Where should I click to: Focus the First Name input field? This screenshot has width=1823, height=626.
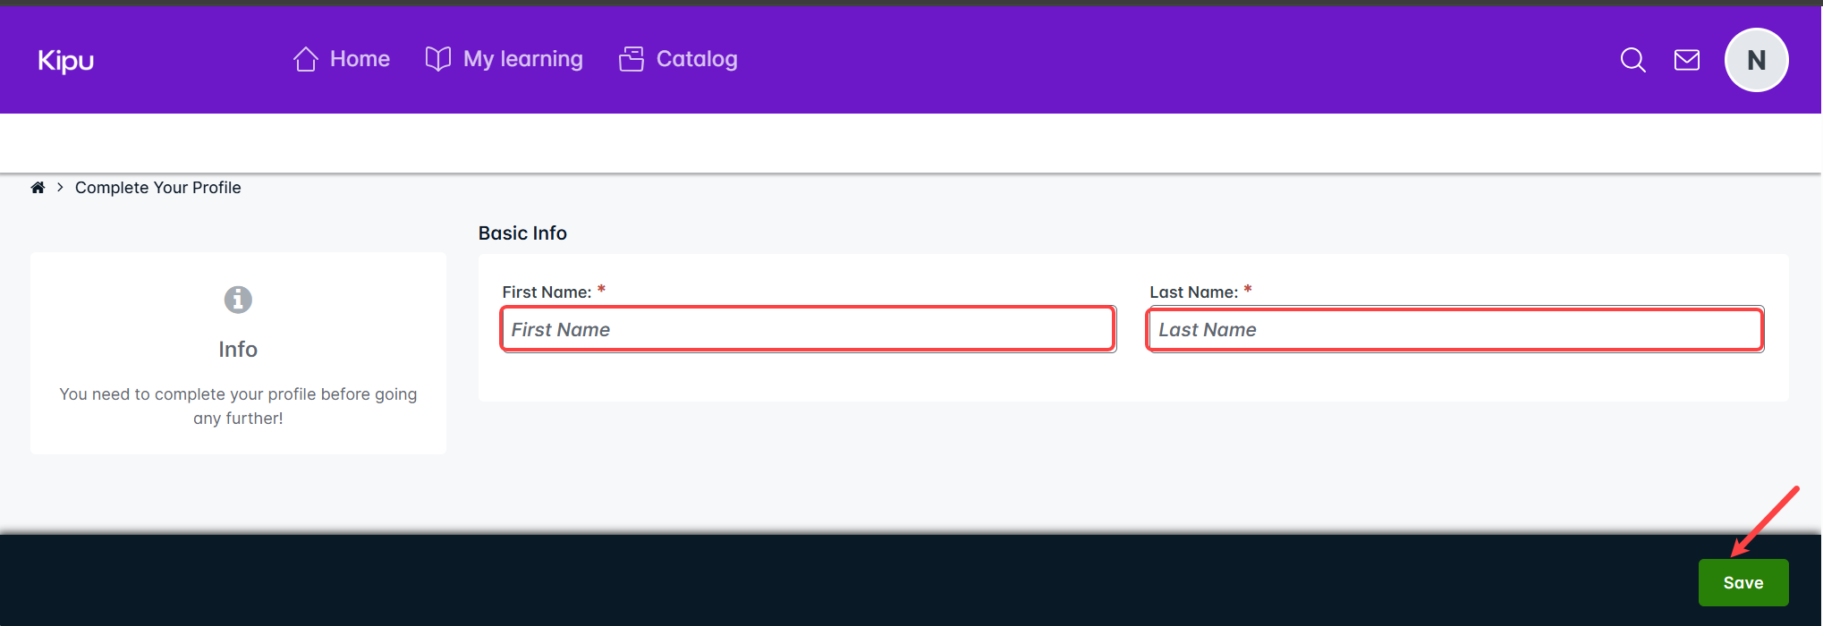808,330
